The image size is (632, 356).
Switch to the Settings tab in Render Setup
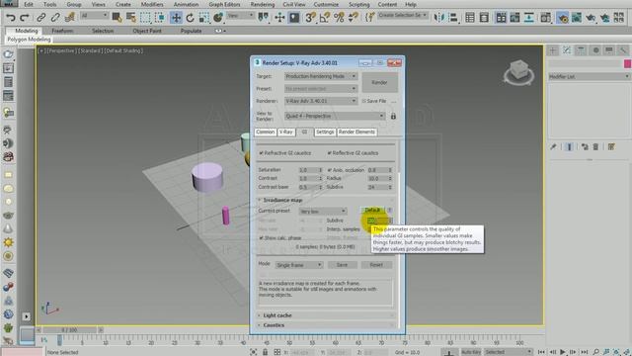(x=325, y=132)
